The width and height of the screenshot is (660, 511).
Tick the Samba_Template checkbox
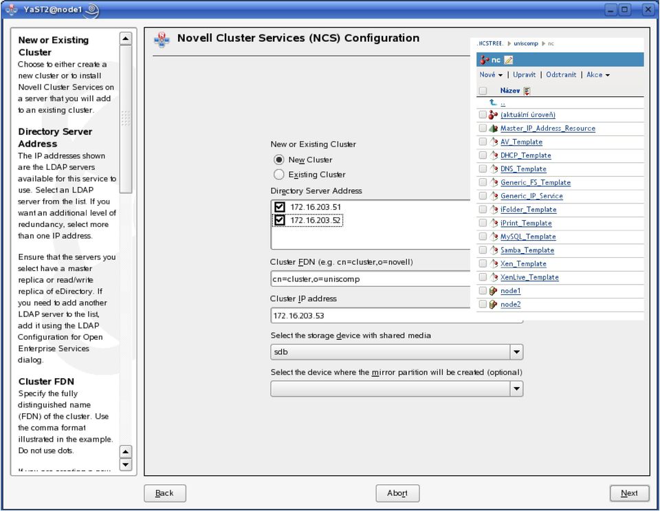(x=483, y=250)
